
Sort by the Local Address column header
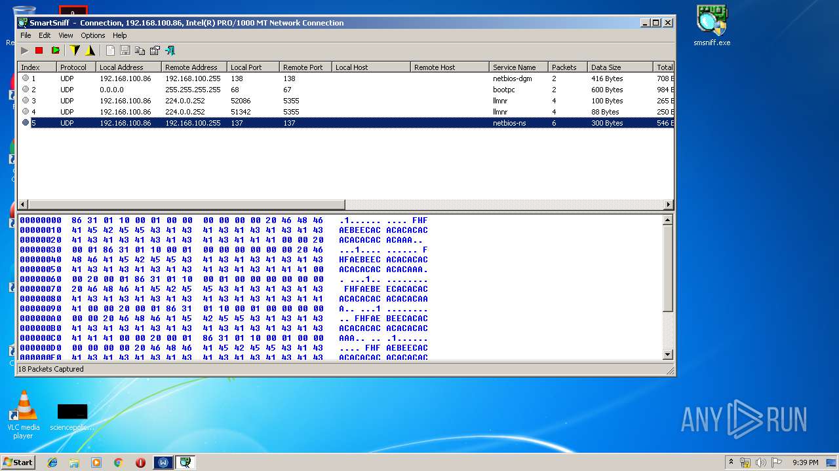pos(128,67)
